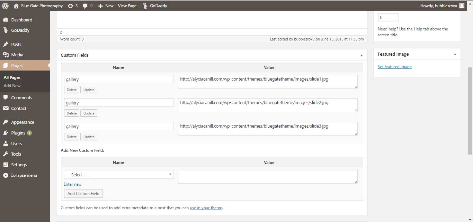Image resolution: width=473 pixels, height=222 pixels.
Task: Open Settings in the sidebar menu
Action: click(19, 165)
